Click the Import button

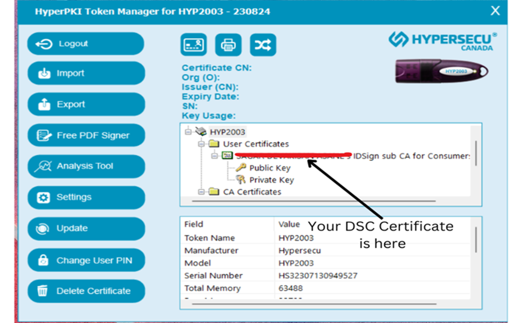86,73
